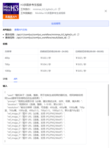This screenshot has height=148, width=112.
Task: Click the "ref_image_3" parameter line
Action: click(36, 123)
